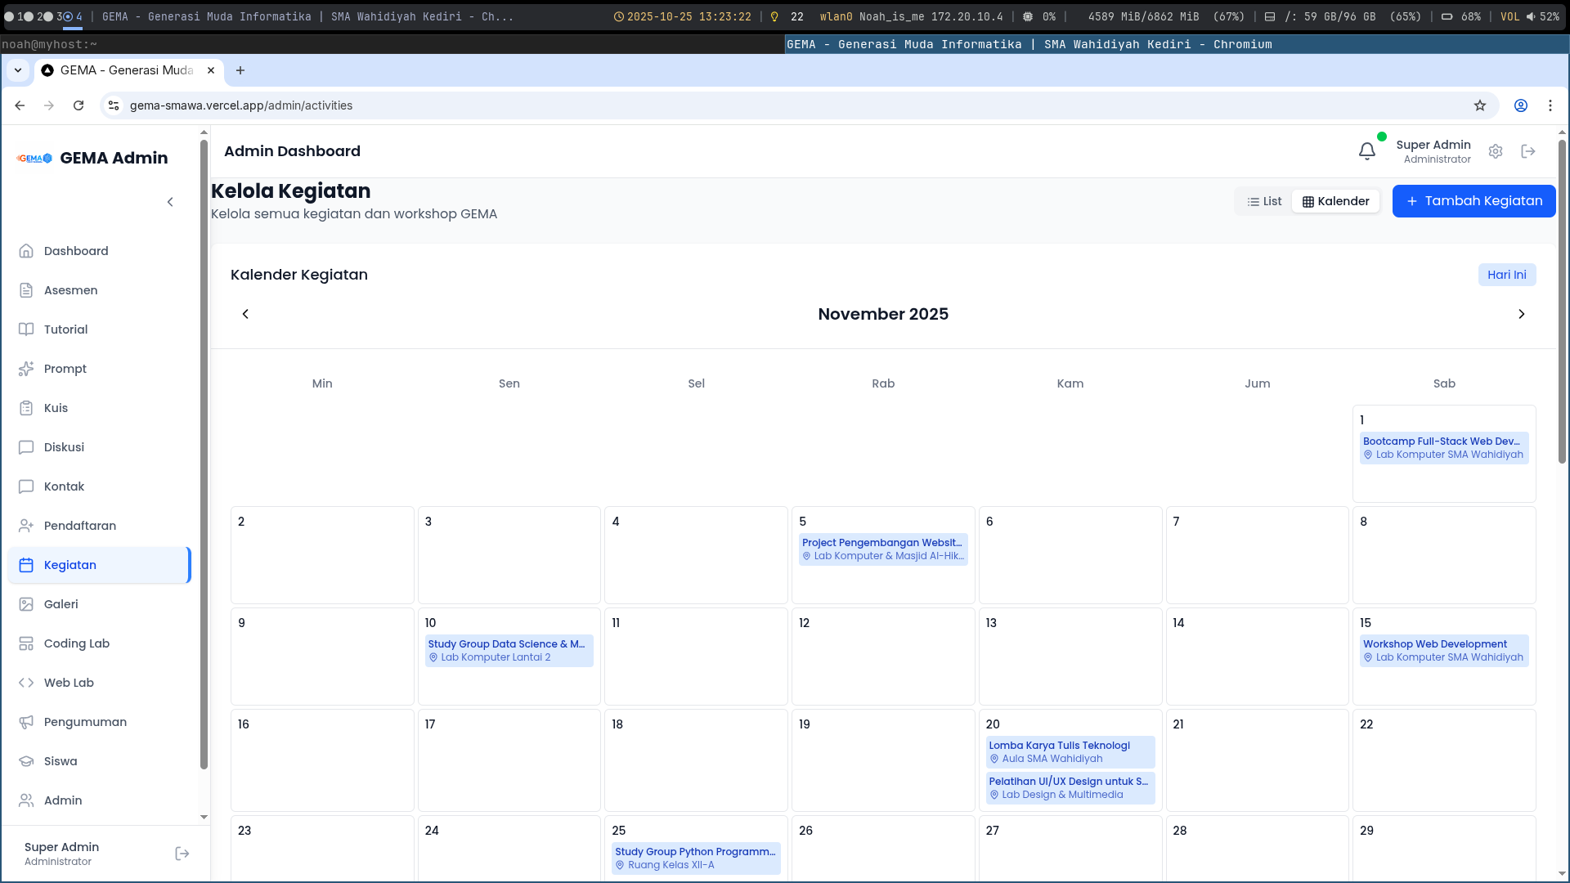Open the Workshop Web Development event
Viewport: 1570px width, 883px height.
pos(1443,650)
